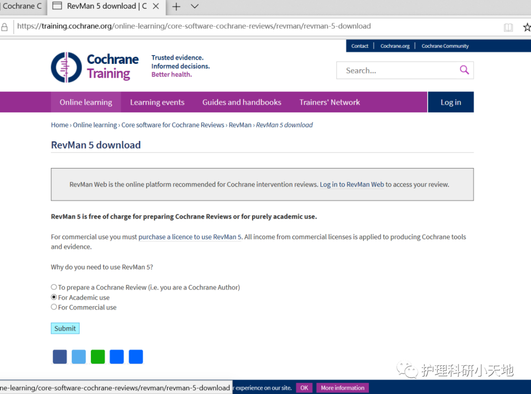
Task: Click More information on cookie banner
Action: [342, 388]
